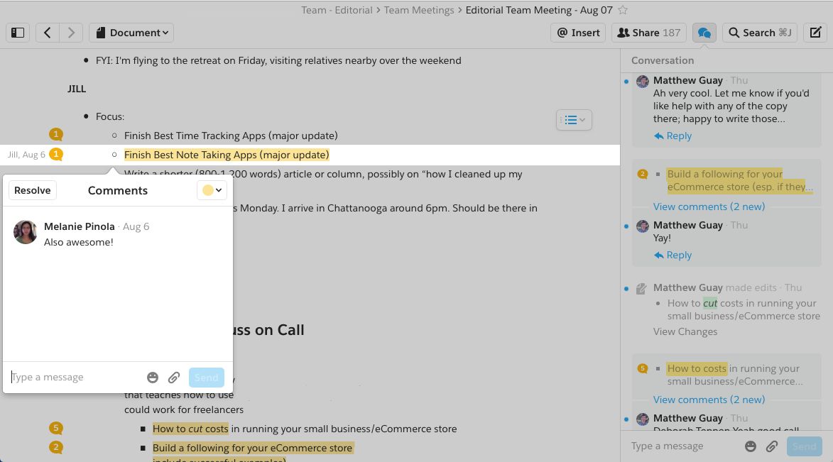Type in the comment message field
This screenshot has width=833, height=462.
pos(75,378)
